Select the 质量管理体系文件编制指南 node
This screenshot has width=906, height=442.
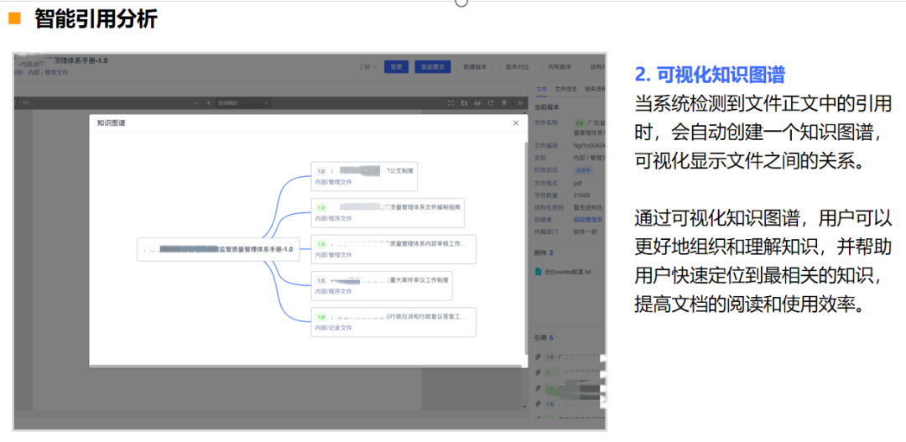pos(388,212)
